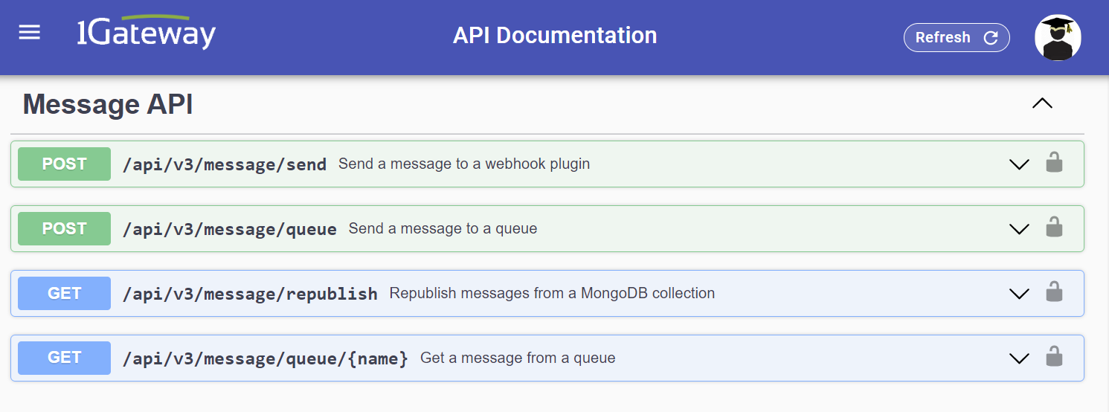
Task: Click "Republish messages from a MongoDB collection" text
Action: (551, 294)
